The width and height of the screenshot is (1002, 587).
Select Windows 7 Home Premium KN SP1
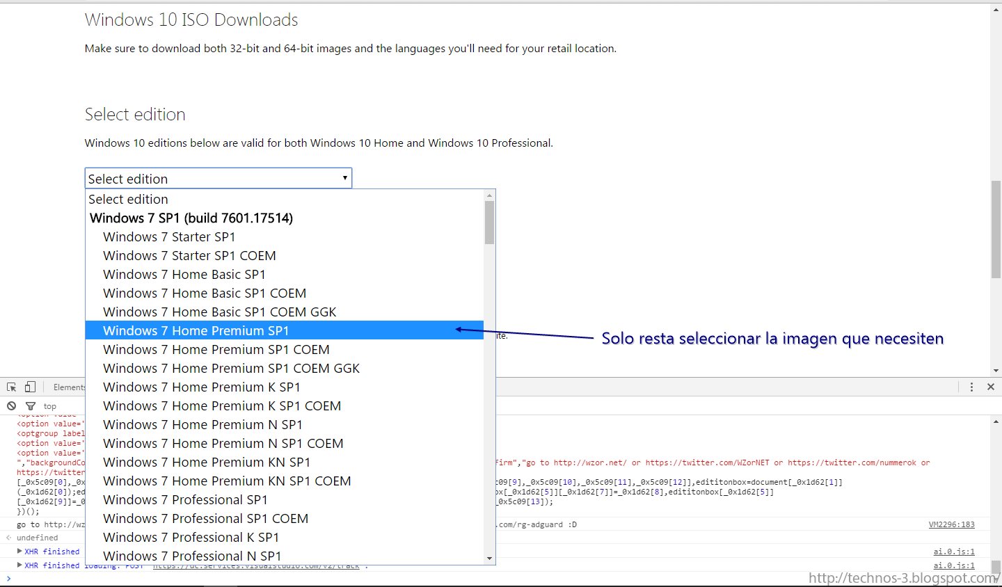point(284,462)
